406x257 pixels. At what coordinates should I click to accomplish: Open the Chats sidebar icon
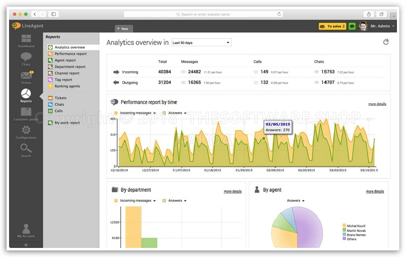coord(26,58)
